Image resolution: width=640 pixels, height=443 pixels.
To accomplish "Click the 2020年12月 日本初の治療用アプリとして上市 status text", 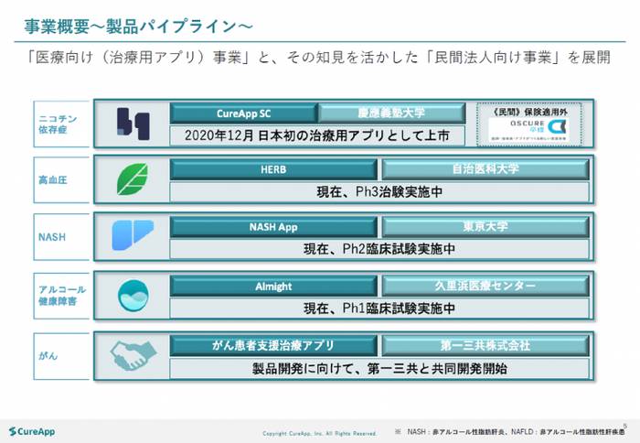I will [x=317, y=135].
